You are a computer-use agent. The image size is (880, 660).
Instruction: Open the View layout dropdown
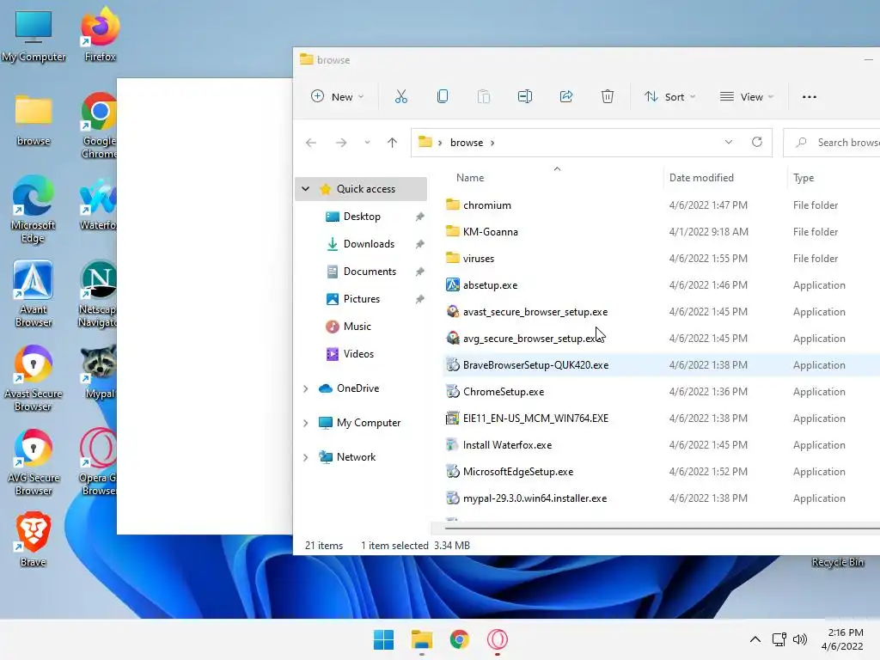tap(747, 96)
